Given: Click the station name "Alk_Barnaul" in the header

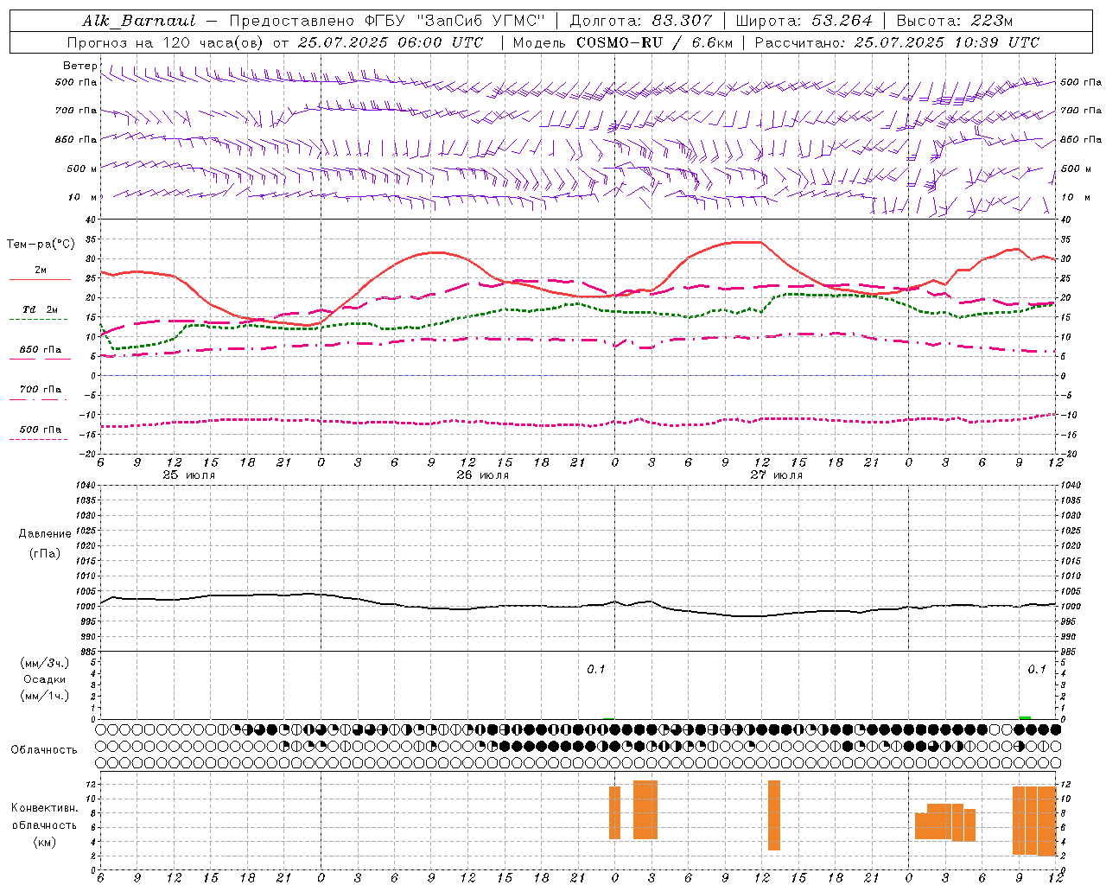Looking at the screenshot, I should click(x=139, y=21).
